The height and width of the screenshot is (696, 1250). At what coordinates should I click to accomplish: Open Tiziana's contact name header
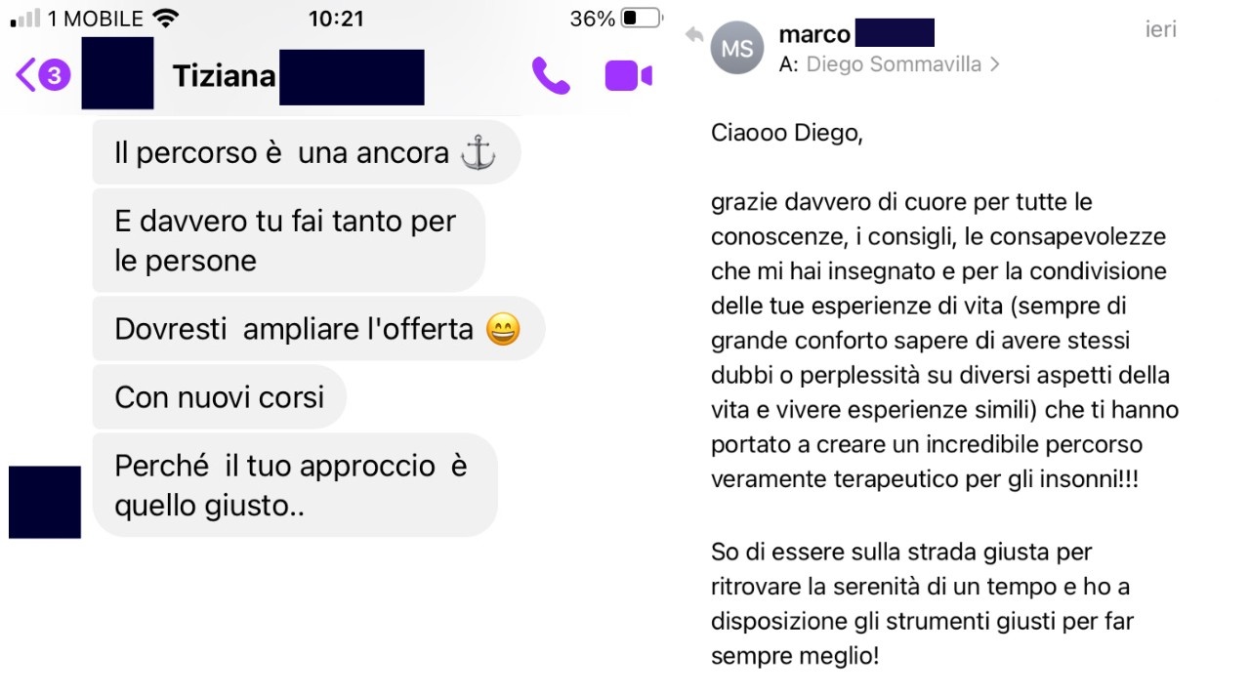(x=225, y=76)
